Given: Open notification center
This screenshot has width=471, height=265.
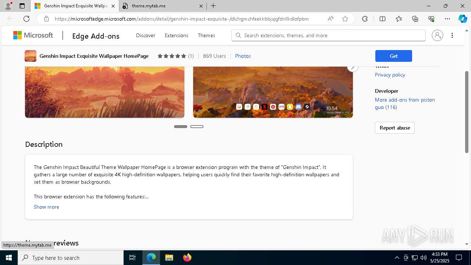Looking at the screenshot, I should coord(459,258).
